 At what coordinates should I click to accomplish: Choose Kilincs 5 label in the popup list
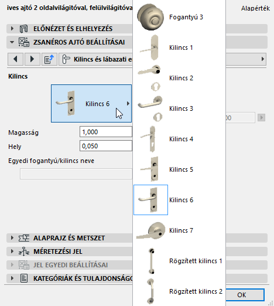coord(181,169)
